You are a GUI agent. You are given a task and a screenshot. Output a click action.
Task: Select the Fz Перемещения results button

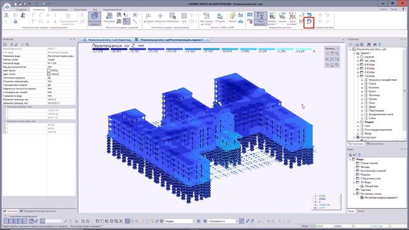[x=260, y=19]
